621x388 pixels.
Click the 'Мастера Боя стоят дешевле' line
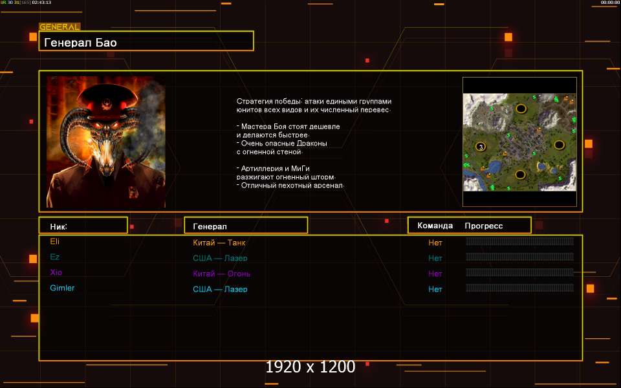(x=289, y=127)
